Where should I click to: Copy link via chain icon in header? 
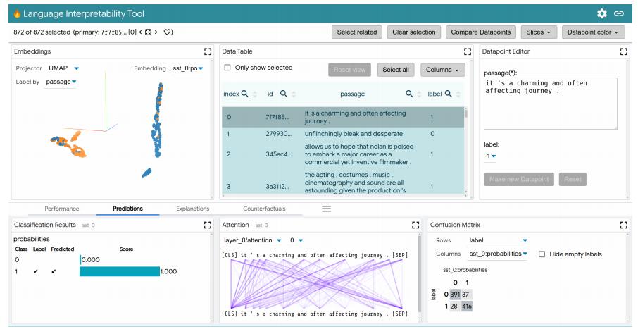pyautogui.click(x=619, y=13)
